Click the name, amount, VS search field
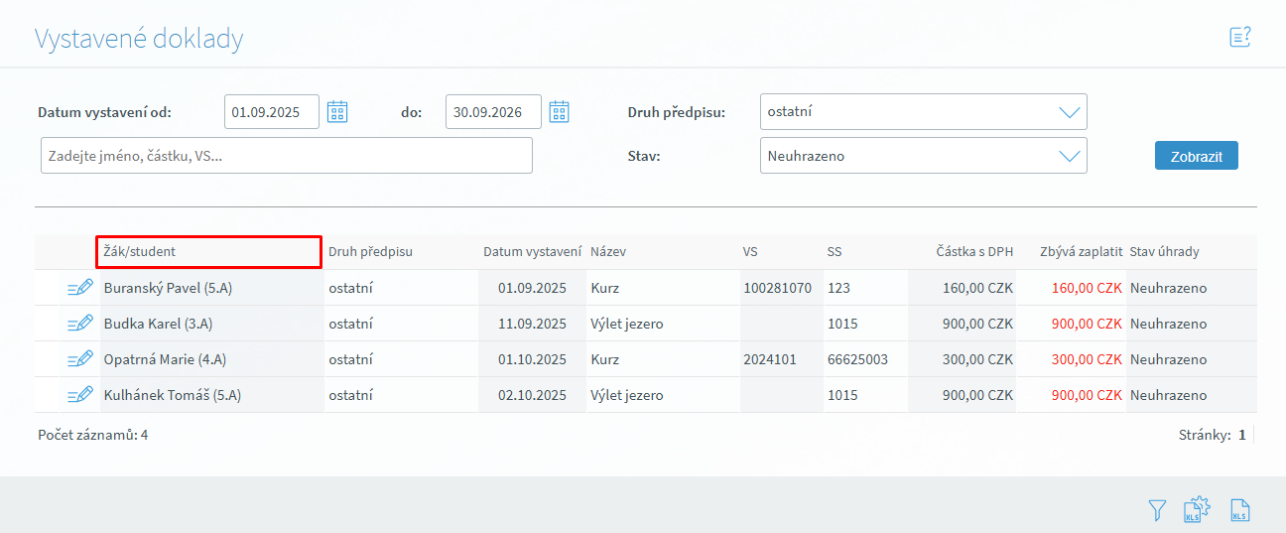1286x533 pixels. coord(286,156)
